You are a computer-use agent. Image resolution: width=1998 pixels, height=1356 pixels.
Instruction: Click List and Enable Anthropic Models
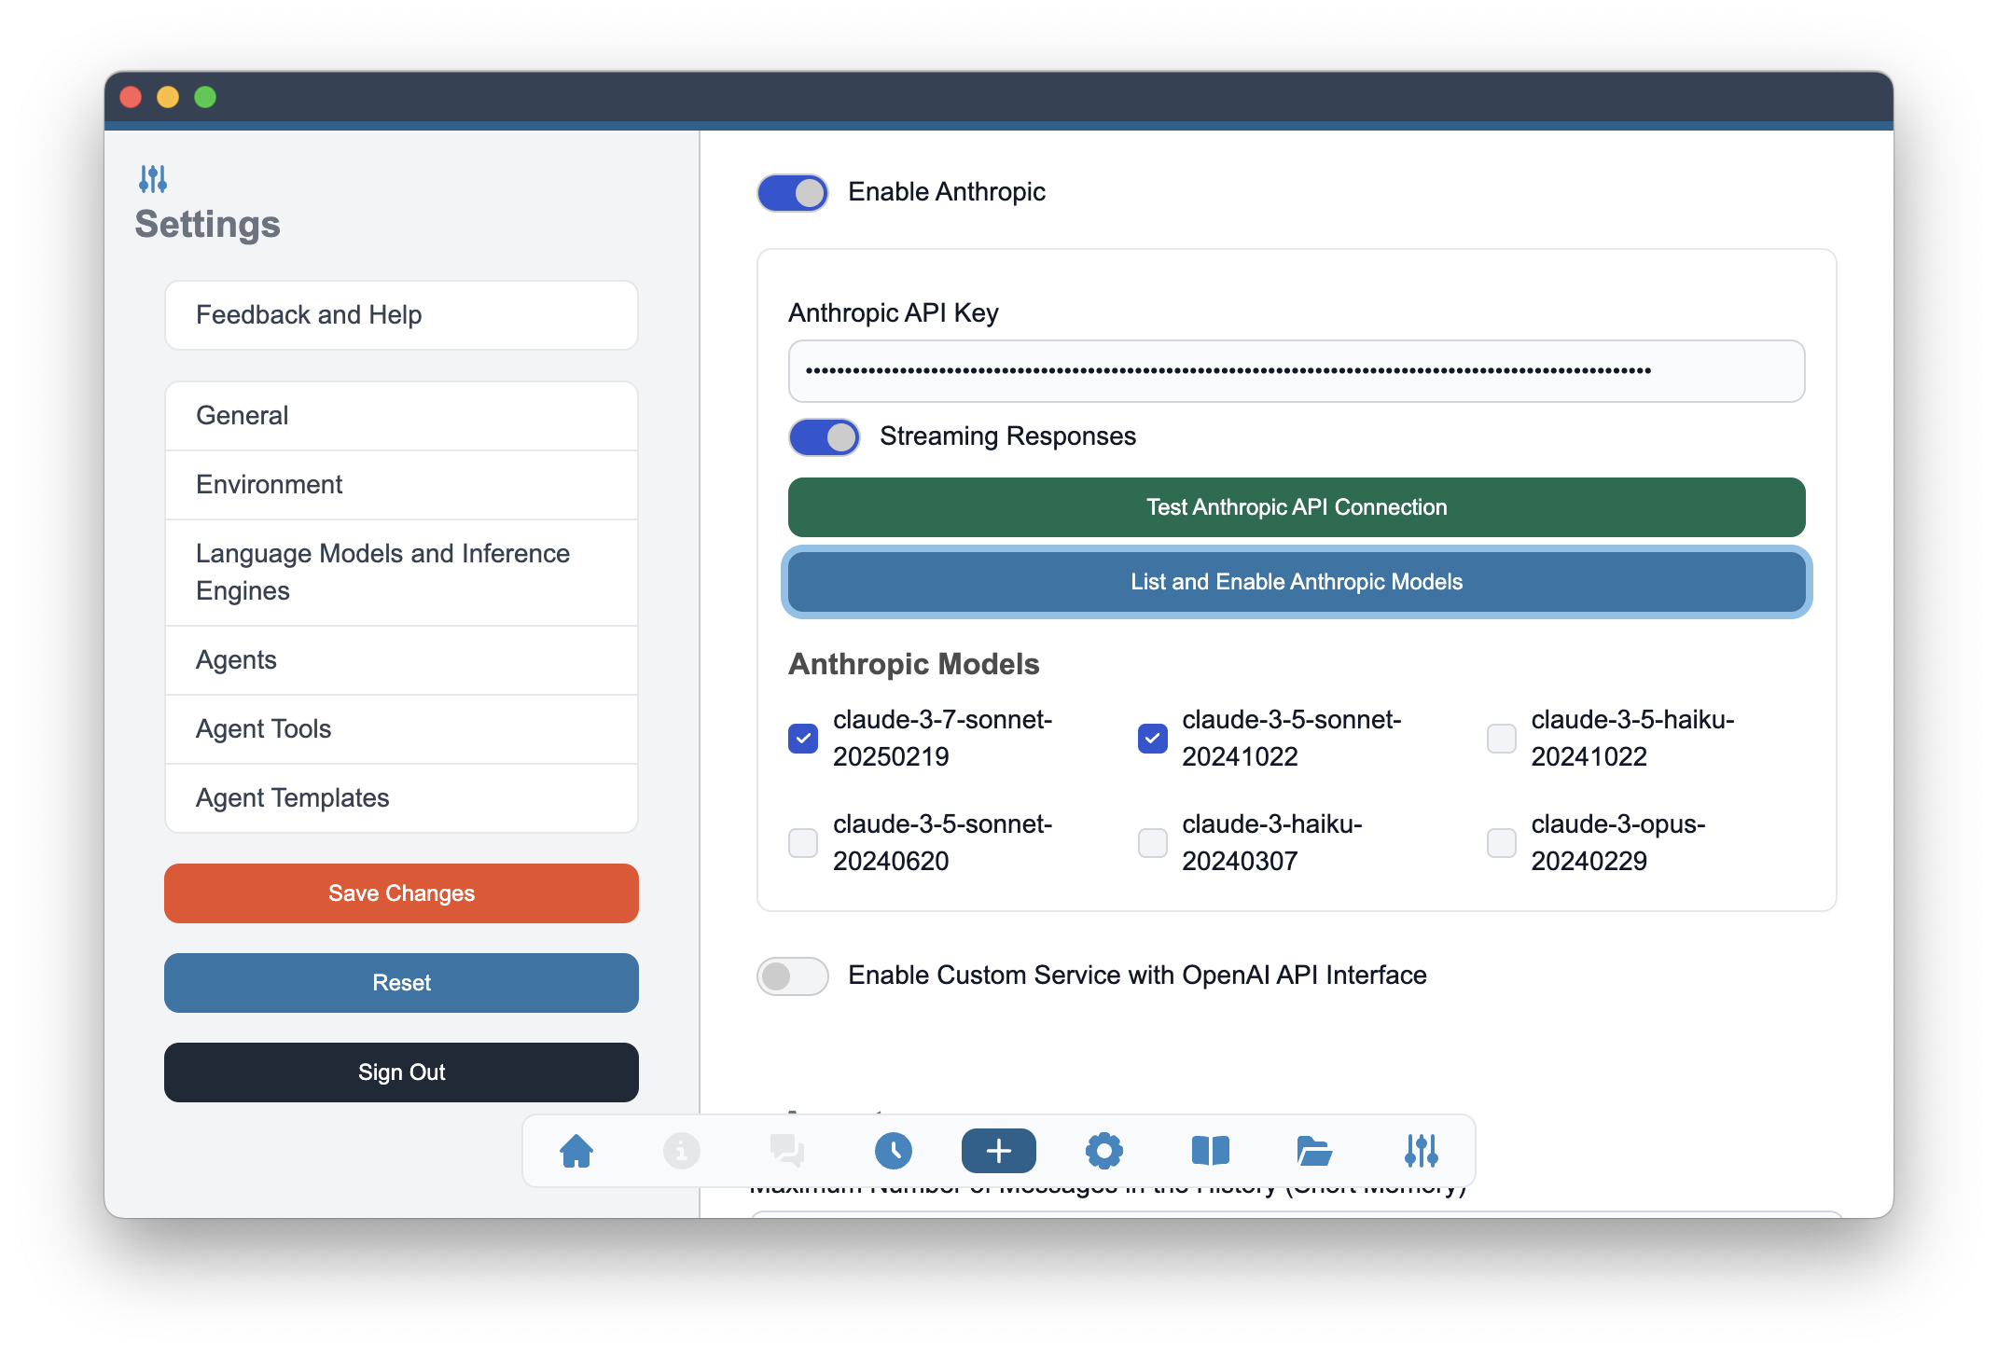pyautogui.click(x=1297, y=582)
